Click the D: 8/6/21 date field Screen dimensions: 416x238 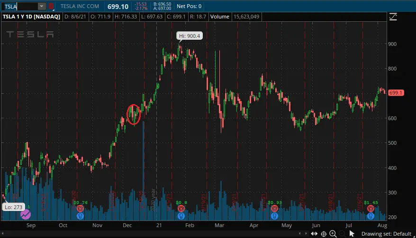75,17
